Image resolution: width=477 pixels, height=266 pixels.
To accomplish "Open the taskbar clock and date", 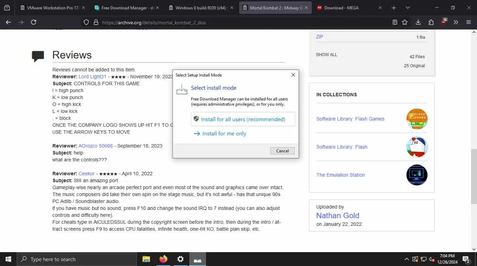I will 447,259.
